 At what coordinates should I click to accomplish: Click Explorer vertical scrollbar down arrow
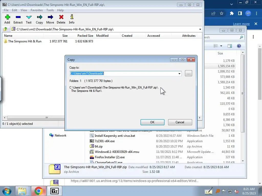tap(243, 161)
